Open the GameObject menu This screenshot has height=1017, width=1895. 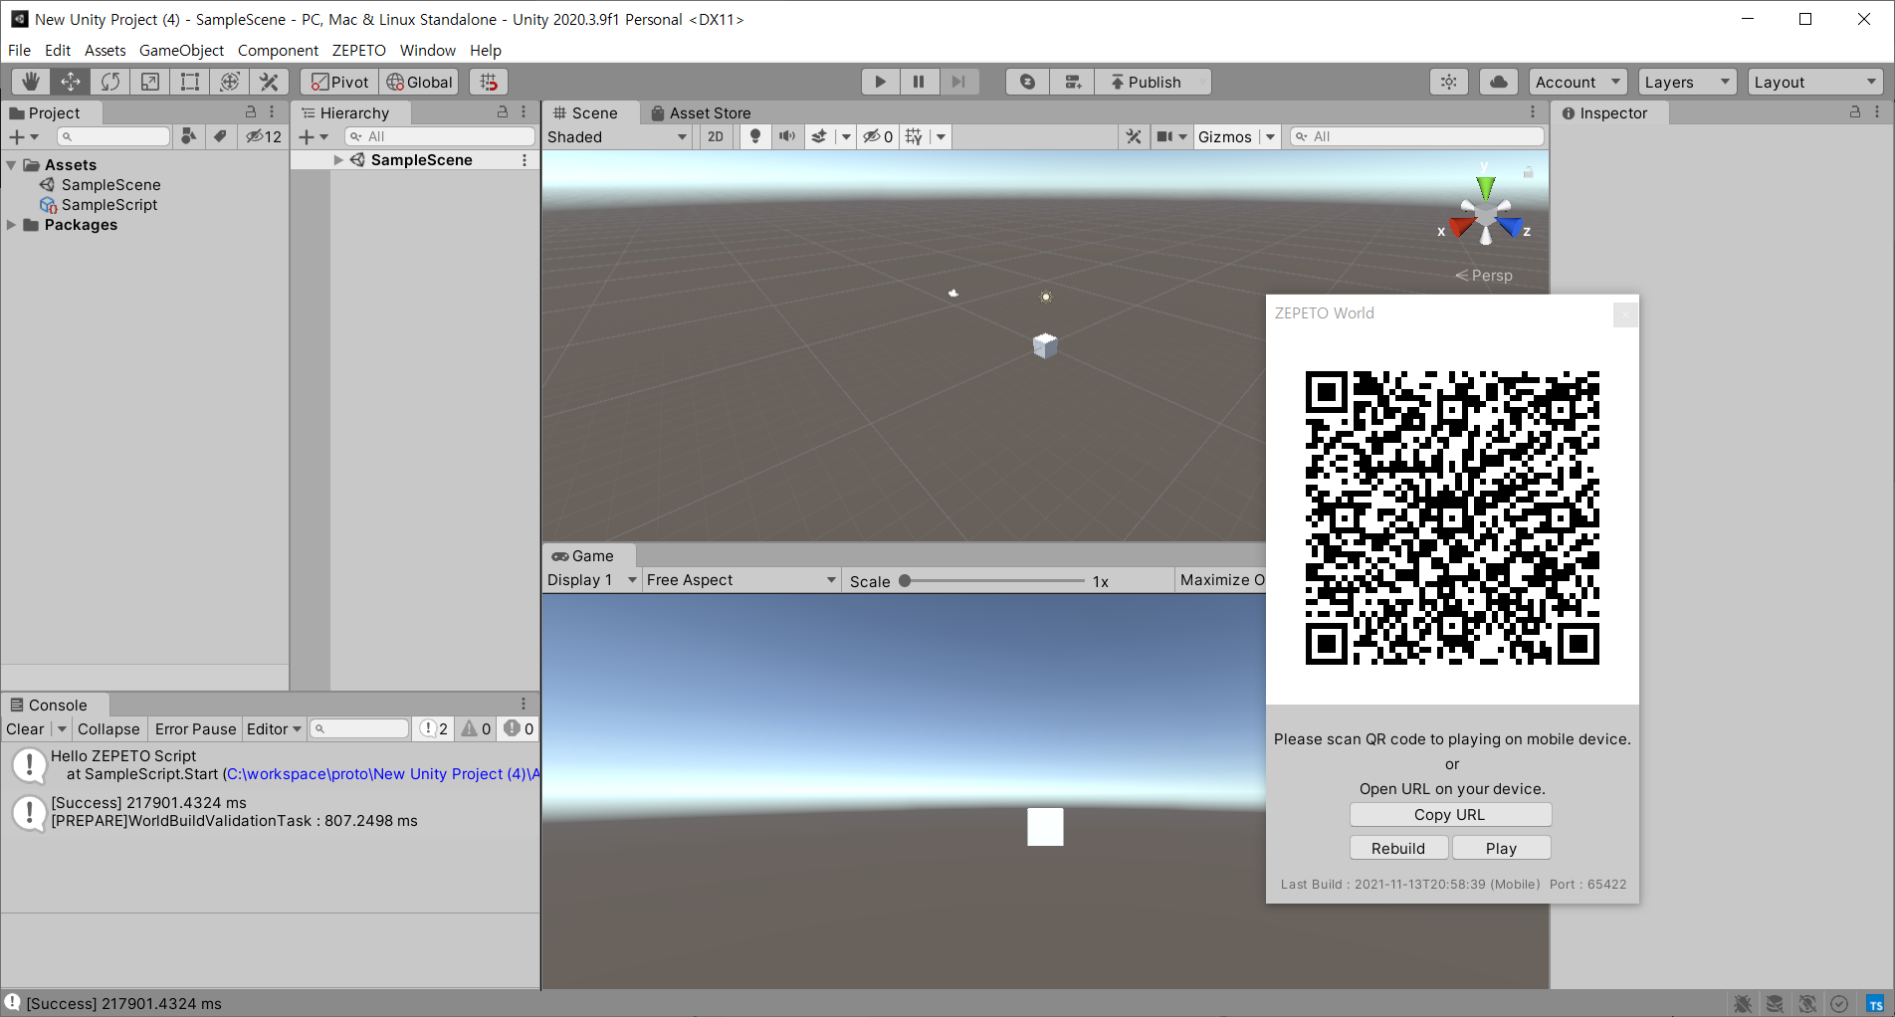coord(181,50)
